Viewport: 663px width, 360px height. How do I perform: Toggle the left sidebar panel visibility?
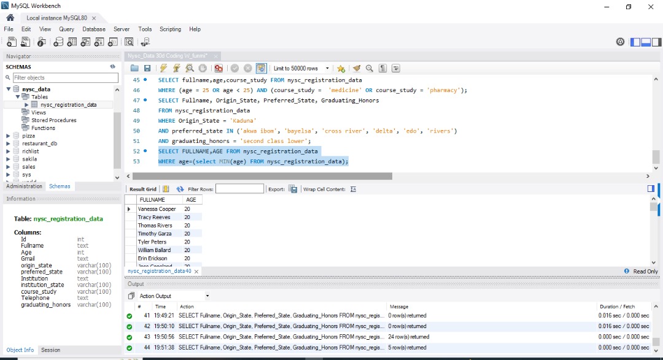click(x=635, y=42)
